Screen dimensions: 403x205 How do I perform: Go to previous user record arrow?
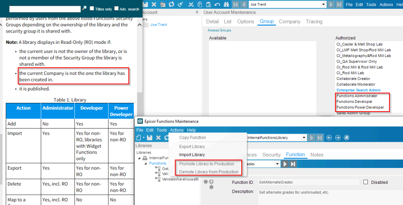[244, 5]
